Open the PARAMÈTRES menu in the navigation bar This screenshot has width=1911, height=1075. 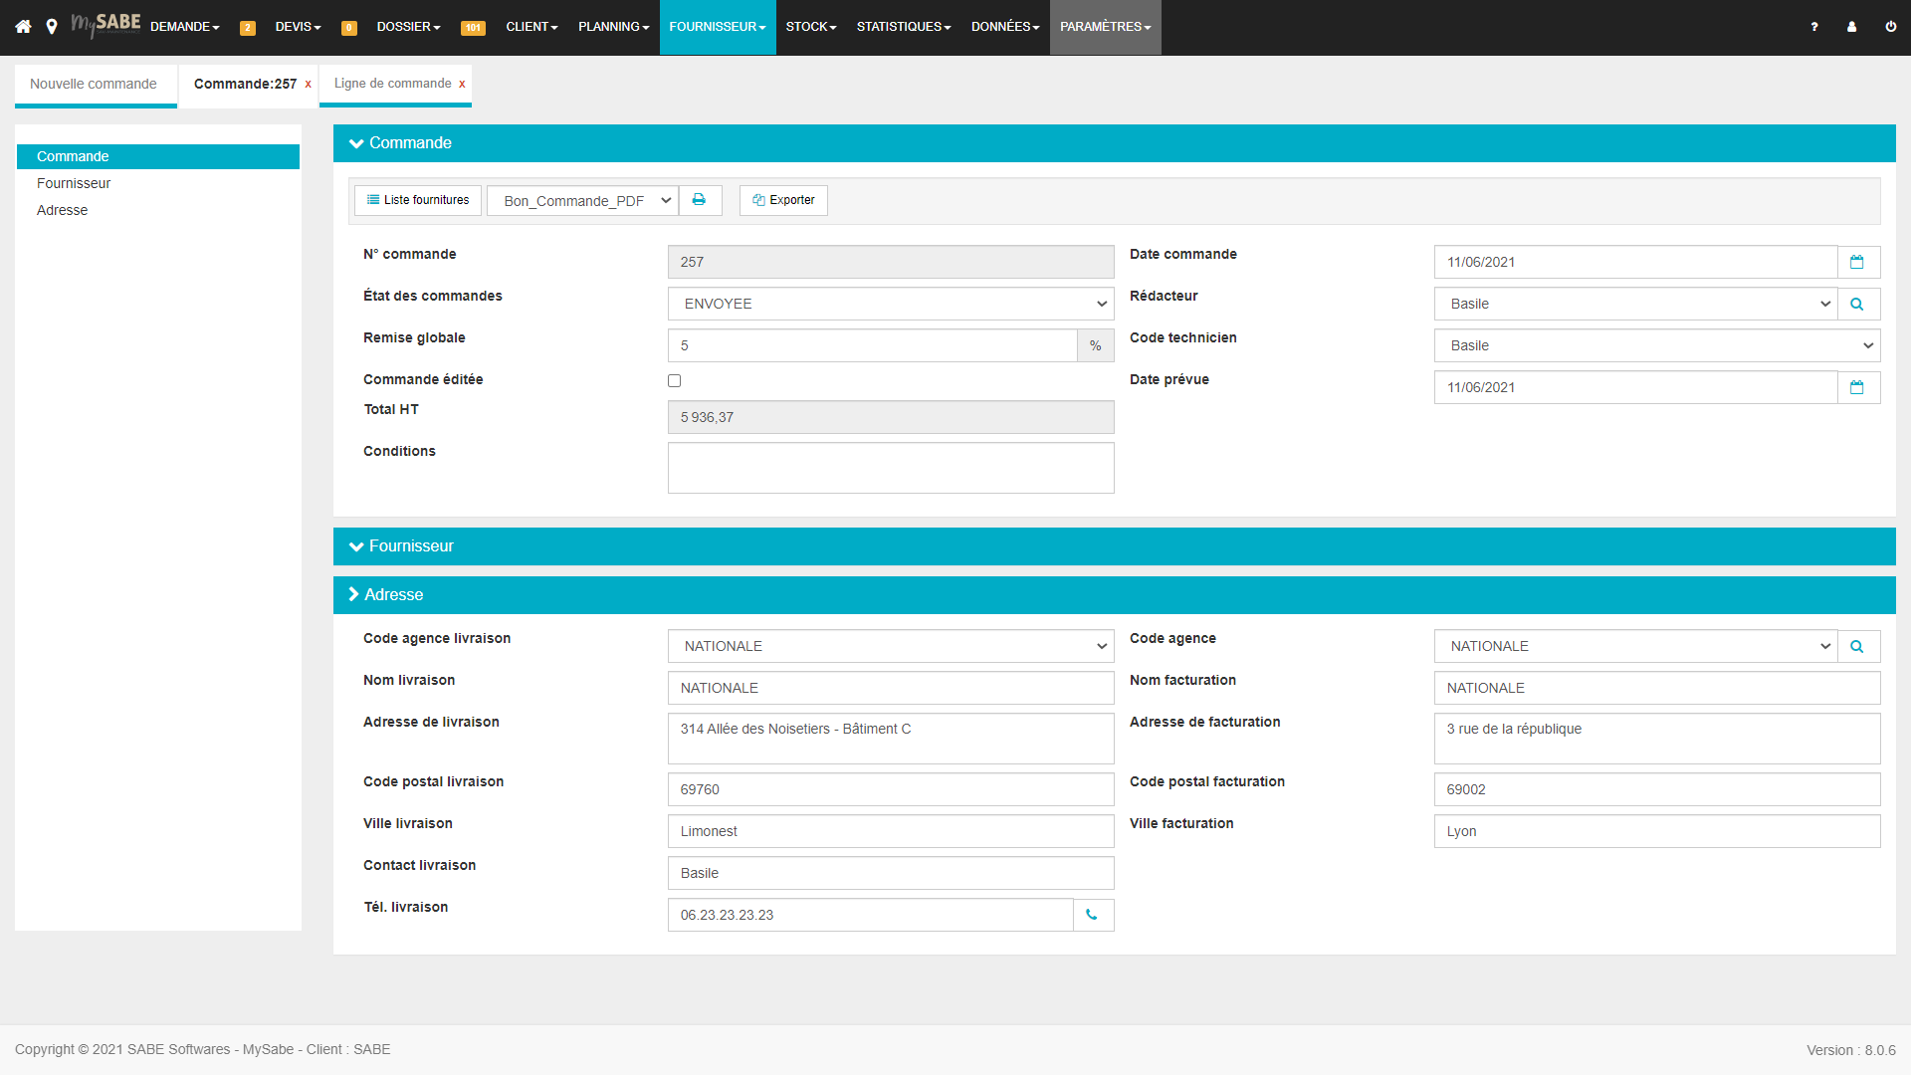pyautogui.click(x=1105, y=26)
